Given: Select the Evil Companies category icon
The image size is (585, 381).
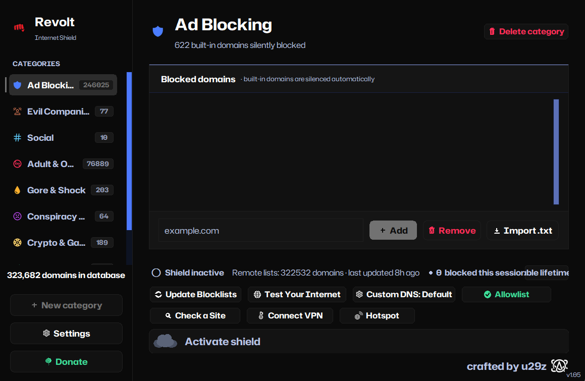Looking at the screenshot, I should coord(17,111).
